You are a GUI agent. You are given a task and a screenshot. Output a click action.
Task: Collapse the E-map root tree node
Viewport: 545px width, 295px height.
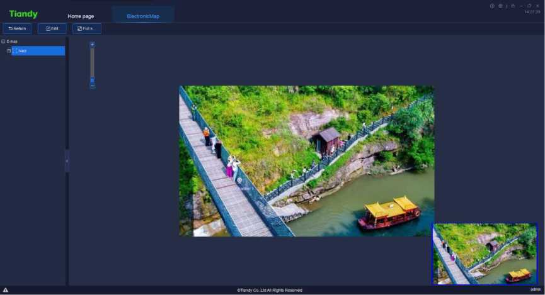(3, 42)
